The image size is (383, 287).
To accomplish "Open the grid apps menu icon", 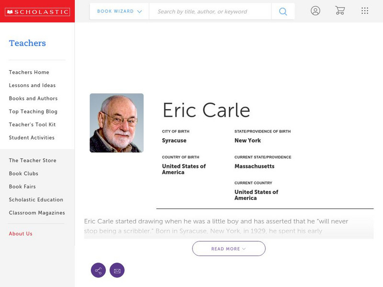I will pyautogui.click(x=365, y=11).
